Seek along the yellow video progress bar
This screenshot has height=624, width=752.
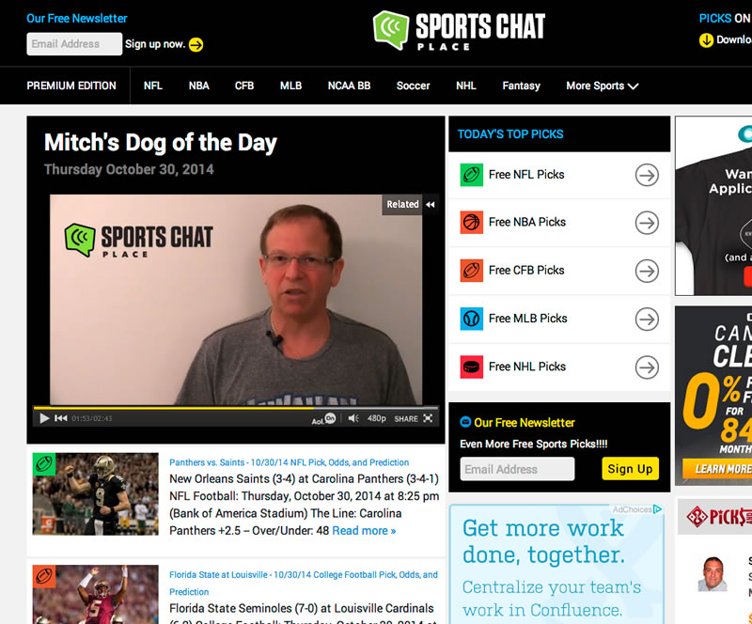tap(235, 408)
